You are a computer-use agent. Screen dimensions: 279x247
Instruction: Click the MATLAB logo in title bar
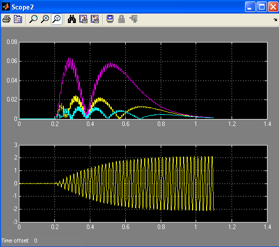(x=6, y=7)
